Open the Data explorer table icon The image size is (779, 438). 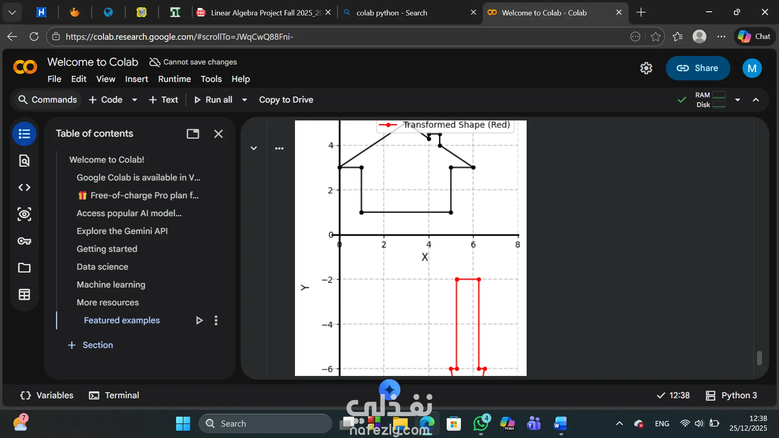pyautogui.click(x=24, y=294)
